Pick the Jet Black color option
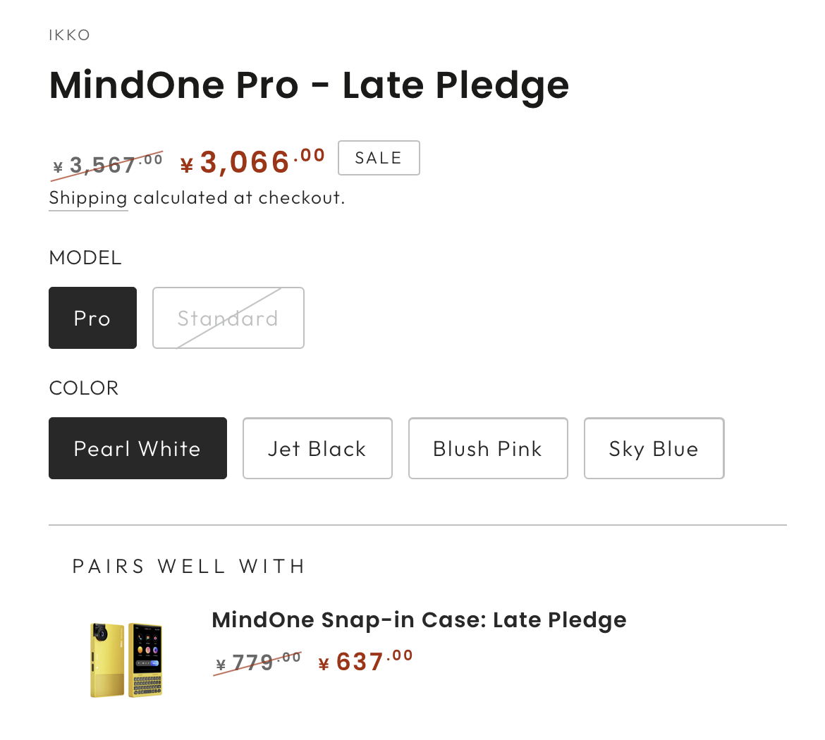The height and width of the screenshot is (740, 825). click(x=317, y=448)
